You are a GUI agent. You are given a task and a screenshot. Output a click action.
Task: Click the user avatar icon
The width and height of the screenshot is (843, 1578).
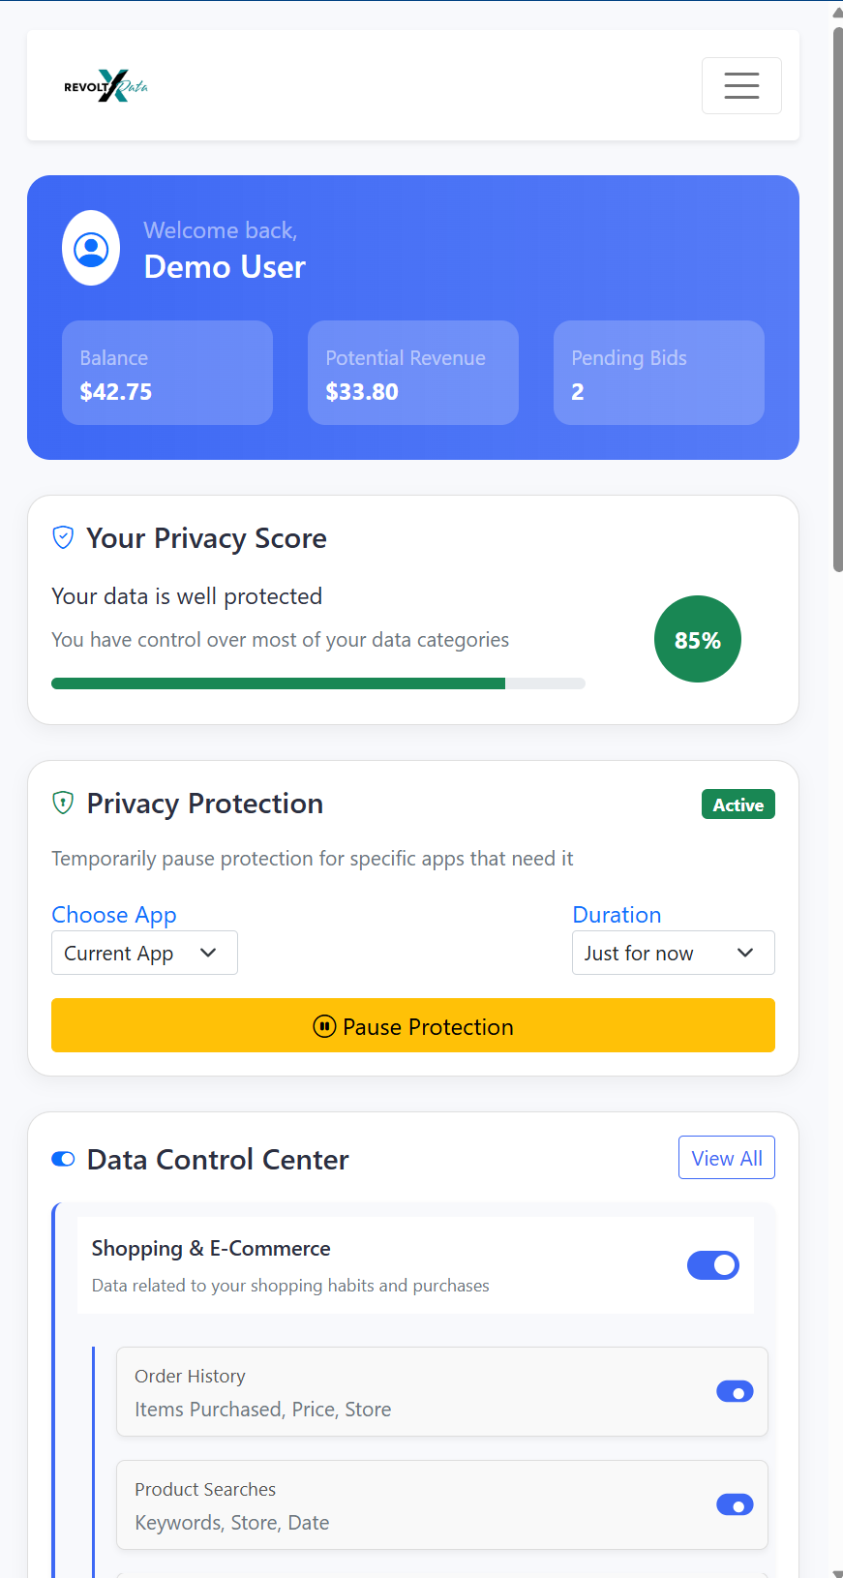(90, 248)
